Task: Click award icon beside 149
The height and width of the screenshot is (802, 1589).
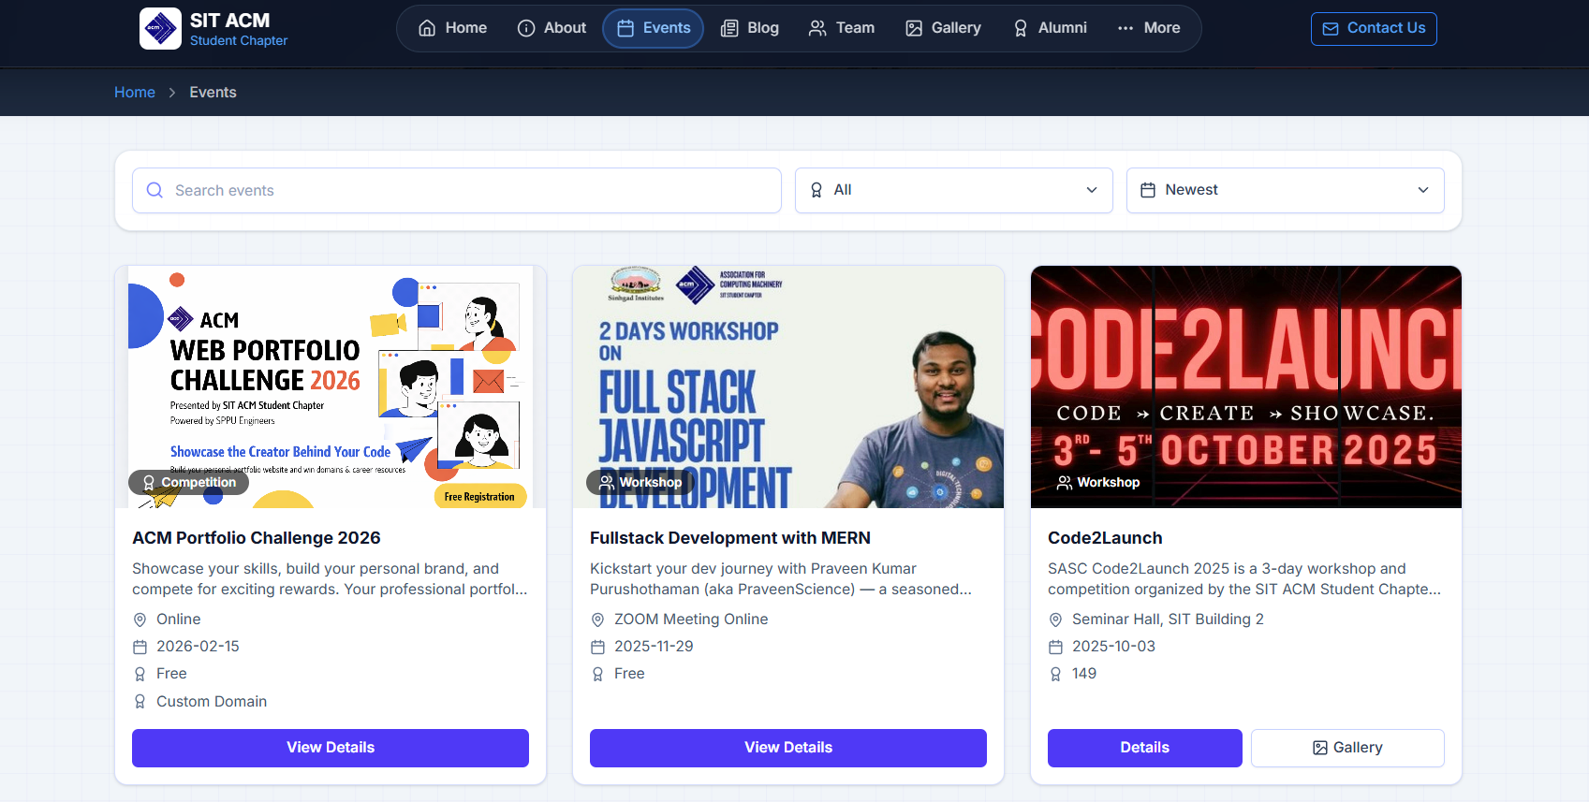Action: click(x=1055, y=674)
